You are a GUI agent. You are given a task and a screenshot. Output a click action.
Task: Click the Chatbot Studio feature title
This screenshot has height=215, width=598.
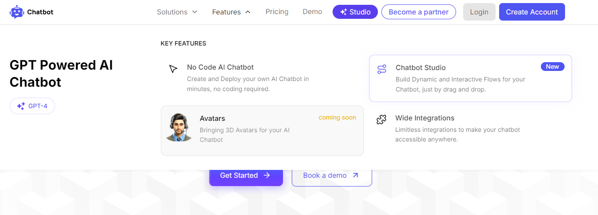(x=420, y=68)
